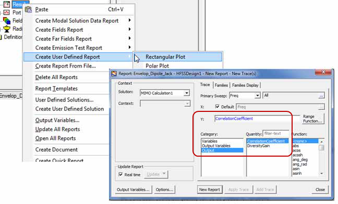Viewport: 338px width, 204px height.
Task: Toggle the Default X checkbox
Action: pyautogui.click(x=218, y=106)
